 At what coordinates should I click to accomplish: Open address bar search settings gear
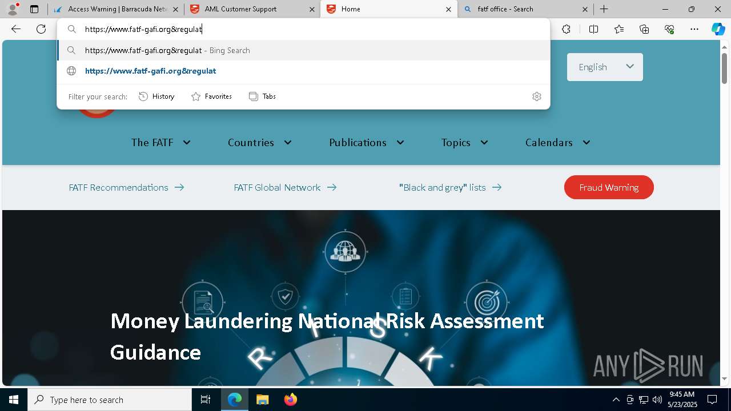coord(536,96)
